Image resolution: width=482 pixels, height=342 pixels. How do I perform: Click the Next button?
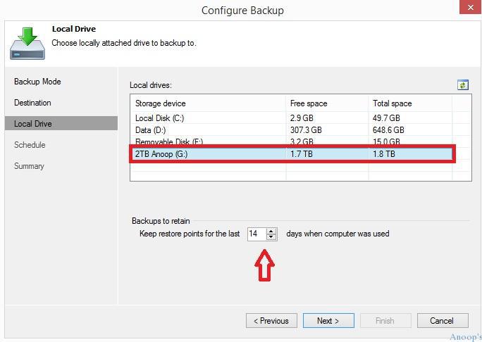[328, 321]
